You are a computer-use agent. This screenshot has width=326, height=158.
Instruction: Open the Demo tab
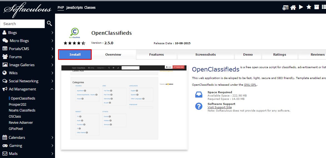[248, 55]
